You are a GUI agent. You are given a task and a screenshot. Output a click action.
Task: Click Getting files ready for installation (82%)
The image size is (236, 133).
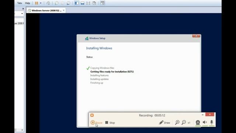(x=112, y=72)
